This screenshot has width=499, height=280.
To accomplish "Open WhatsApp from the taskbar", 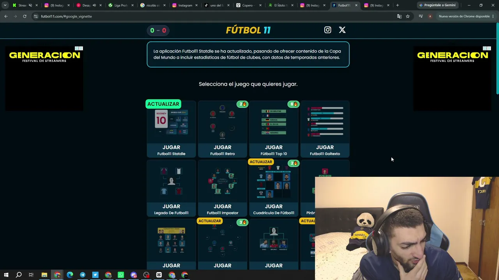I will [121, 275].
